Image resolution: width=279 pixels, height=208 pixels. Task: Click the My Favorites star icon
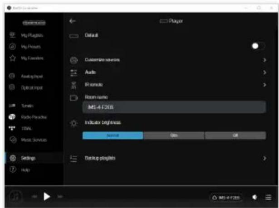click(x=12, y=58)
